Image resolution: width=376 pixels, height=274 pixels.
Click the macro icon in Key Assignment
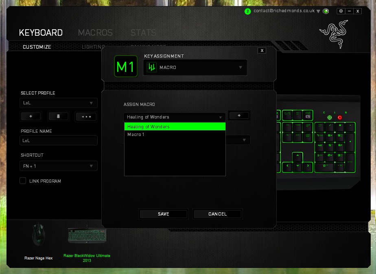151,67
